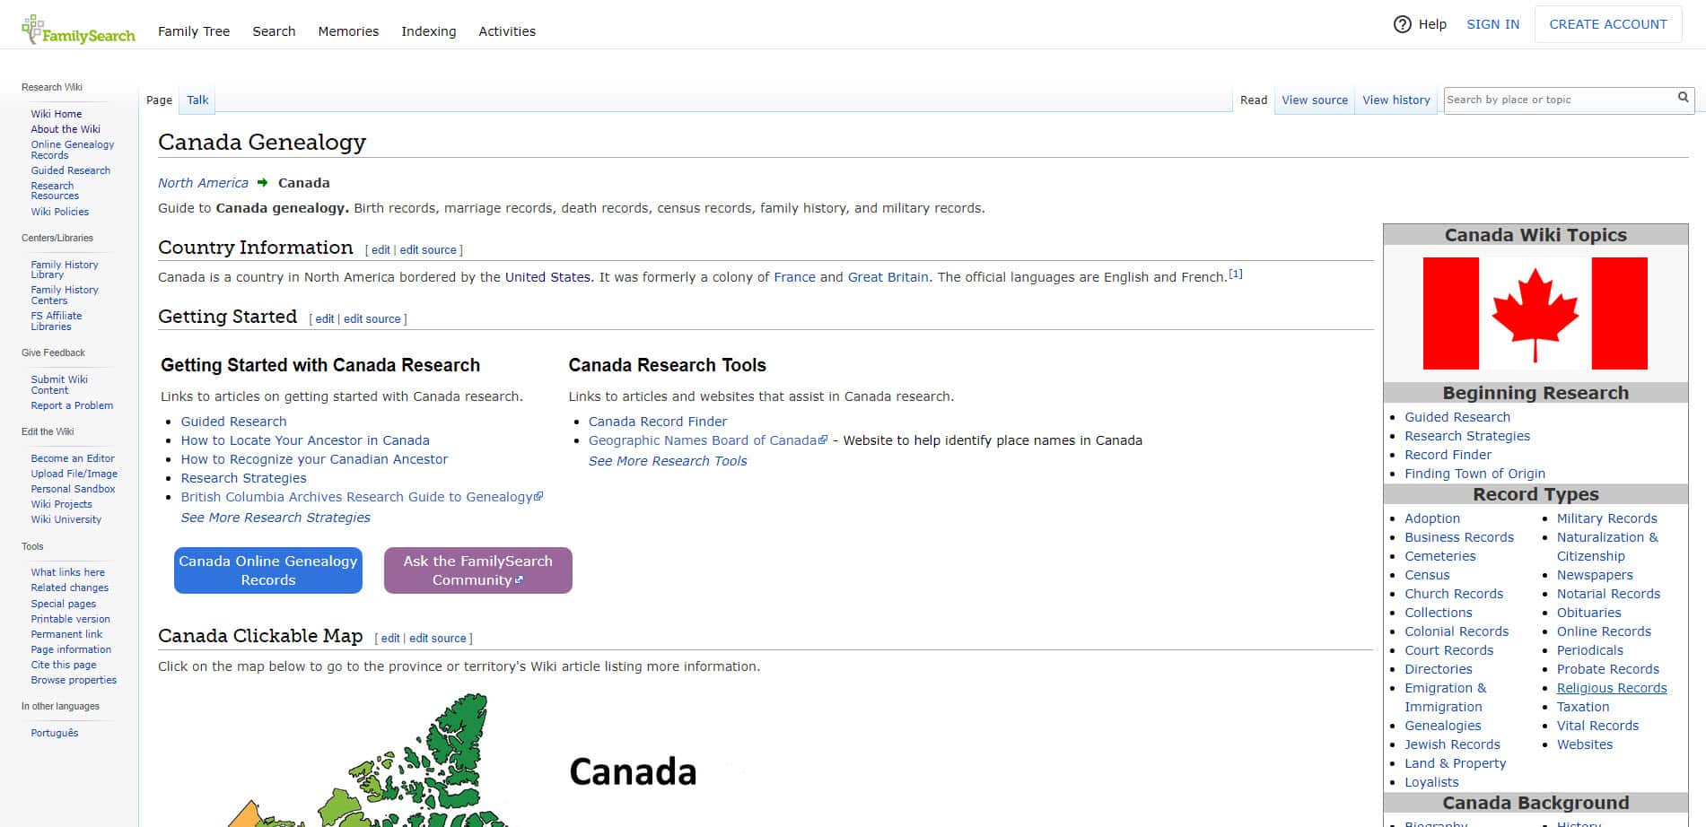1706x827 pixels.
Task: Open the Memories menu
Action: coord(348,31)
